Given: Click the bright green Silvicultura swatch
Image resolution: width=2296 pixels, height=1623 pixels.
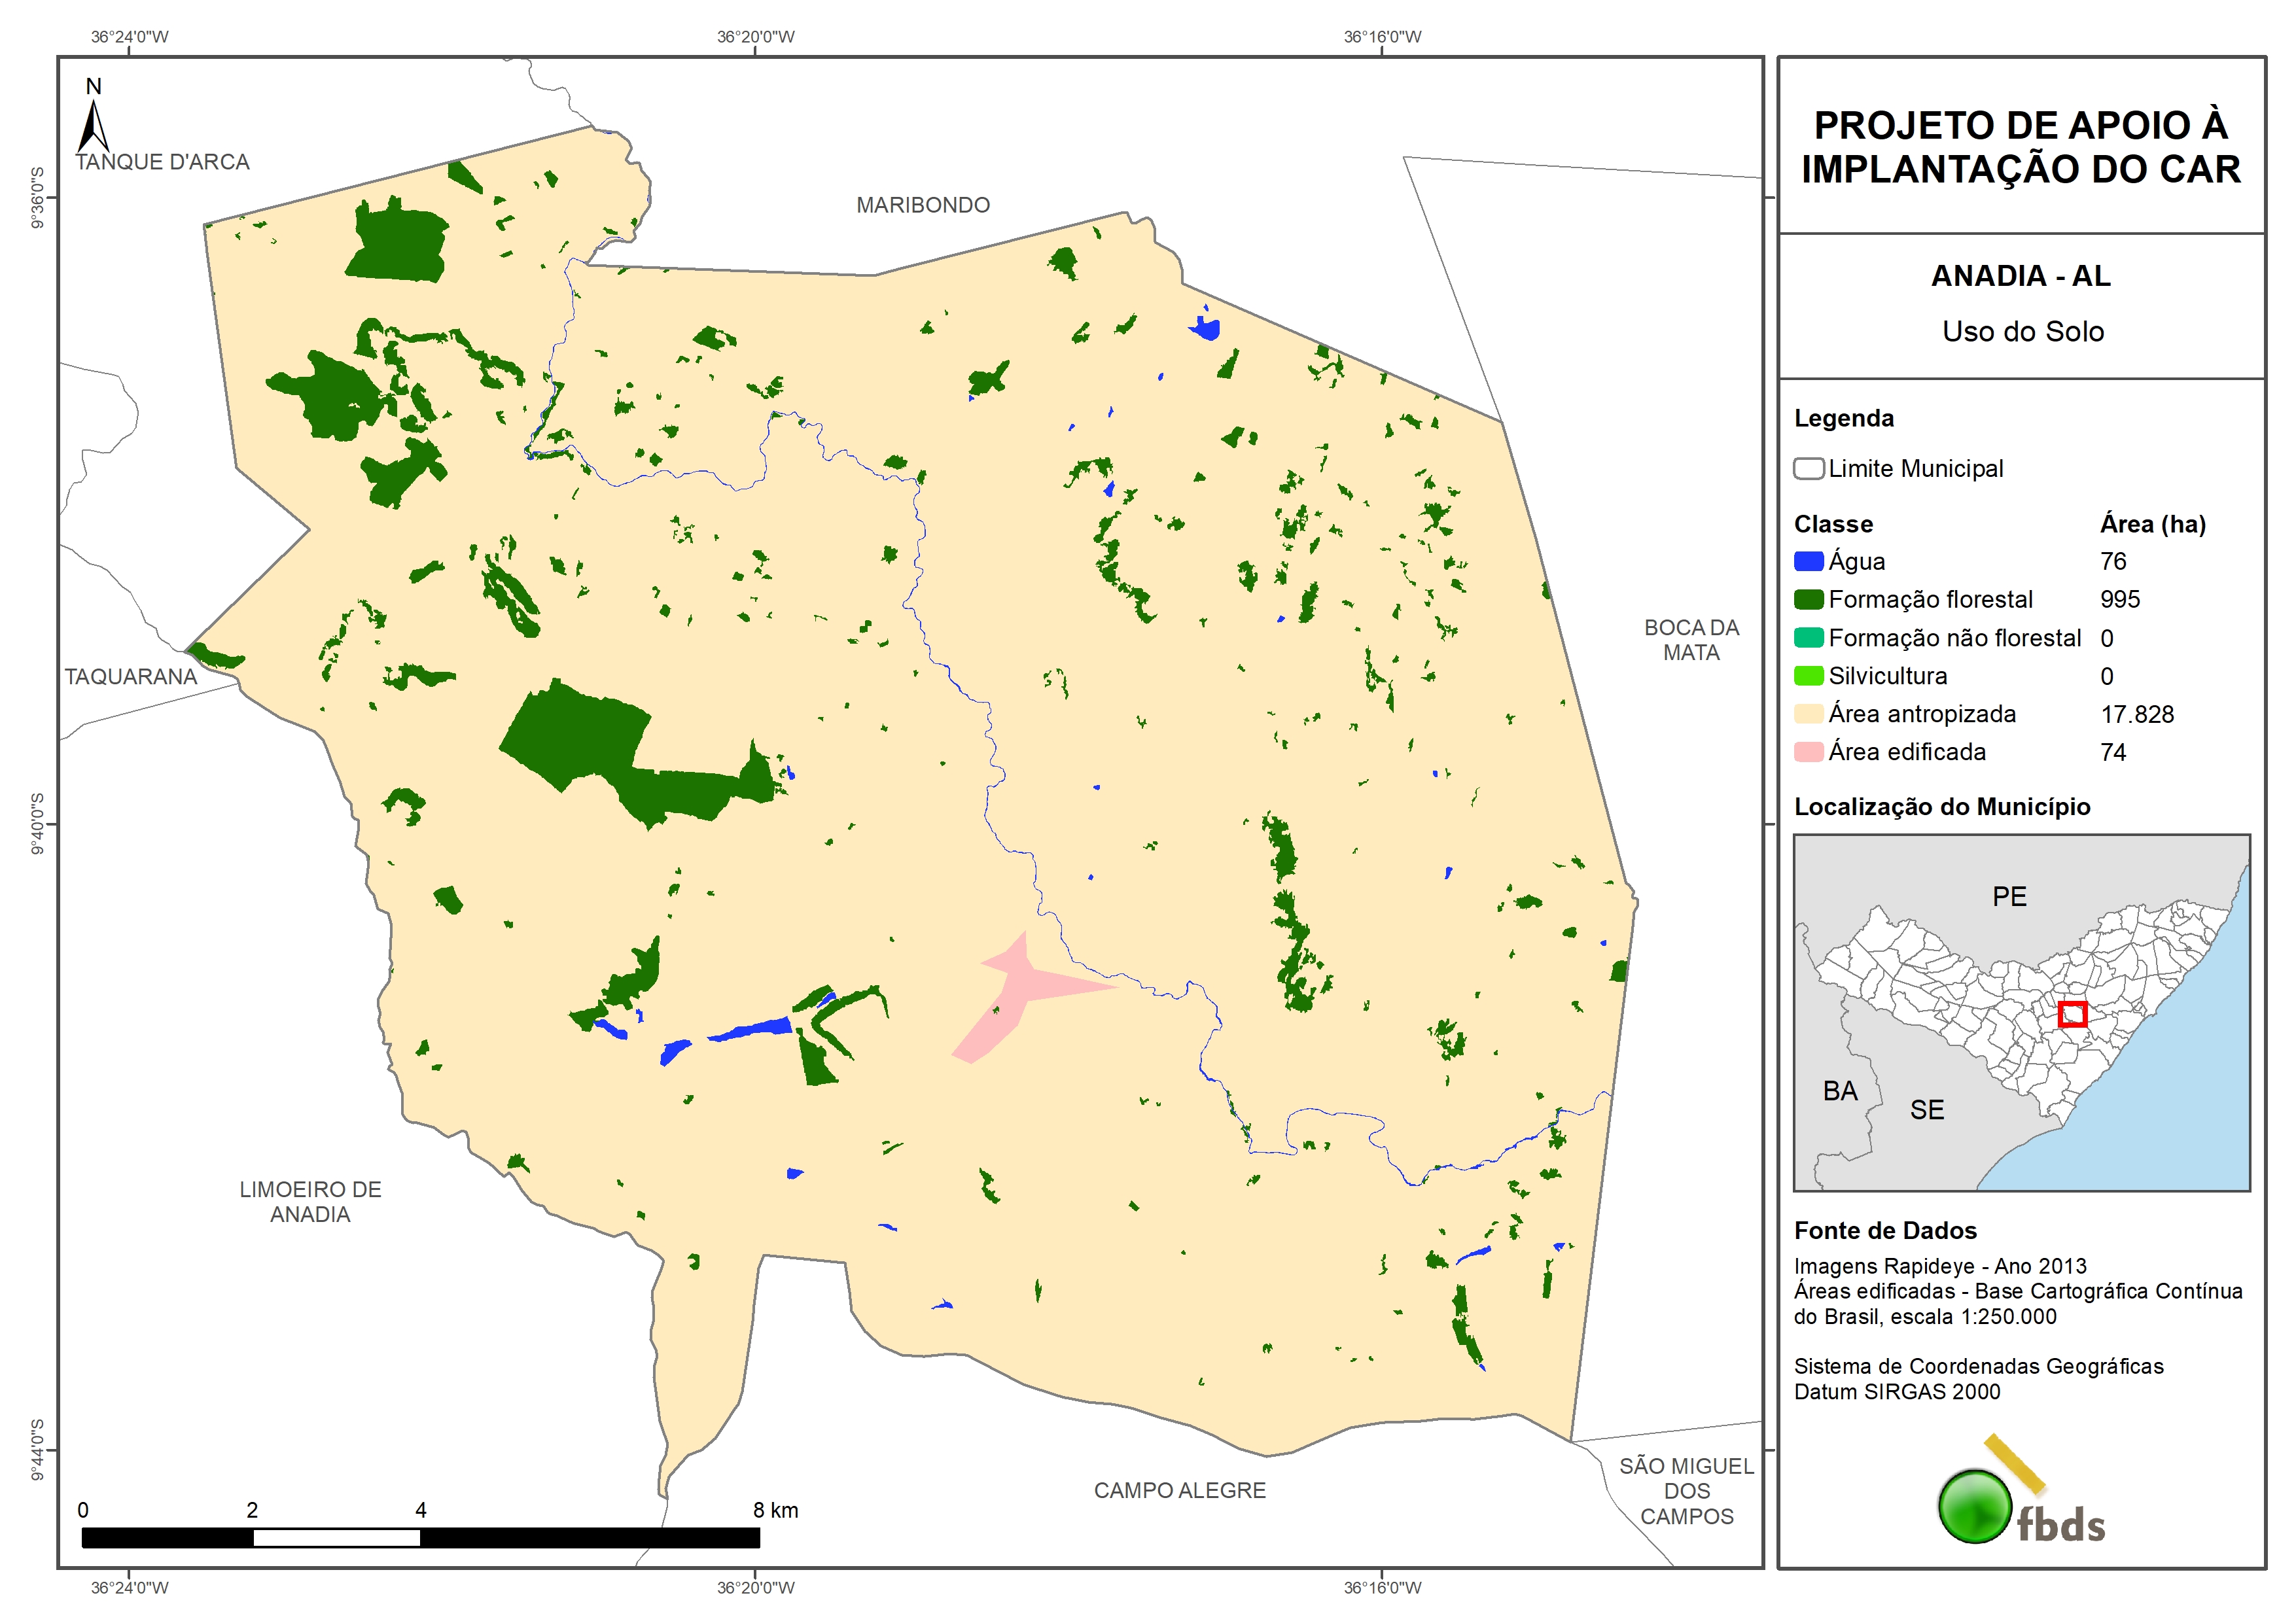Looking at the screenshot, I should pyautogui.click(x=1808, y=675).
